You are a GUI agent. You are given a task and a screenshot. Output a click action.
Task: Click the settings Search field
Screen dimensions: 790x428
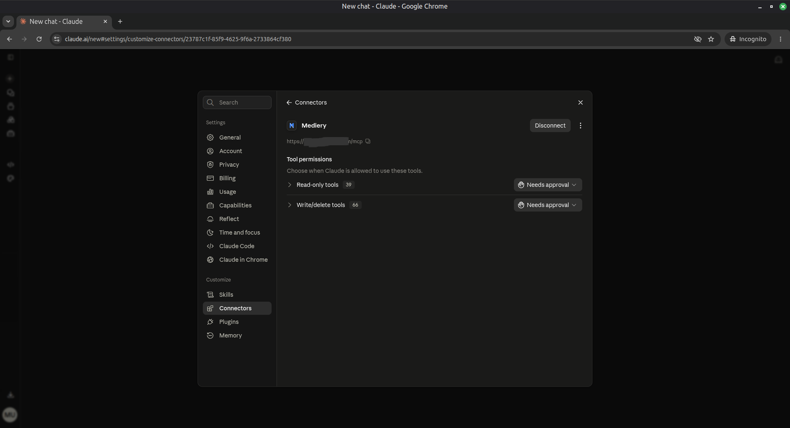tap(237, 102)
